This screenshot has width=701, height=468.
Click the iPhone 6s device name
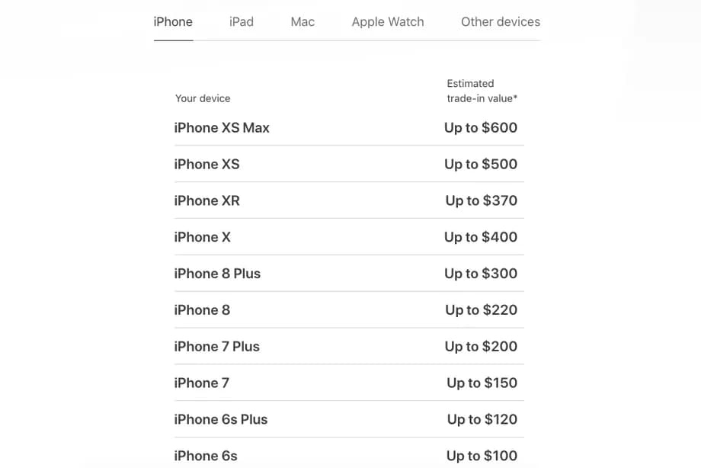[x=206, y=457]
